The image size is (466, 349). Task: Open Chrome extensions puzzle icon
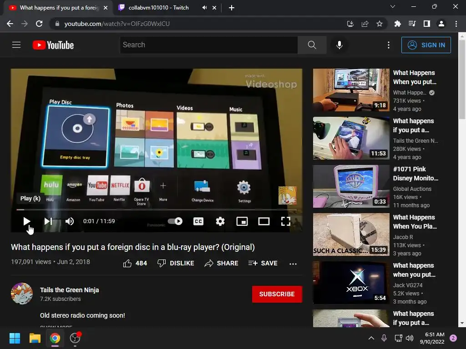point(397,24)
